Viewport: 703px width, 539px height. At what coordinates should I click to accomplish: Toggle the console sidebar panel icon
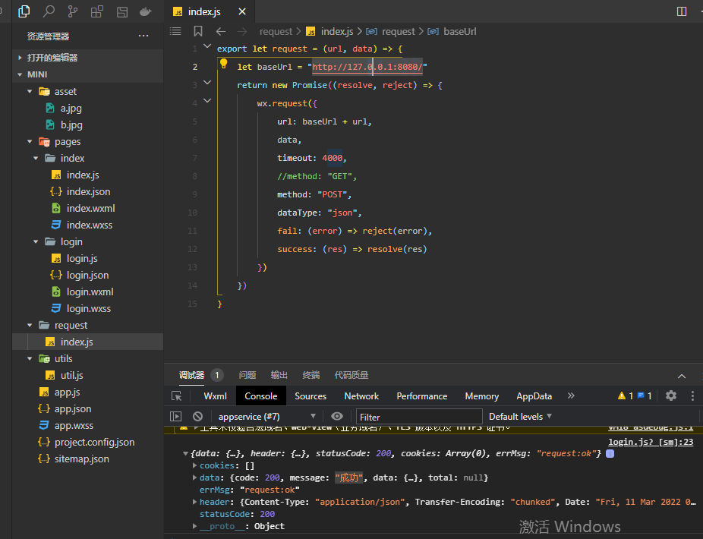176,416
